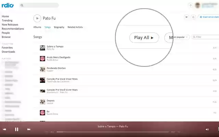Open New Releases in the sidebar
The width and height of the screenshot is (219, 137).
10,25
